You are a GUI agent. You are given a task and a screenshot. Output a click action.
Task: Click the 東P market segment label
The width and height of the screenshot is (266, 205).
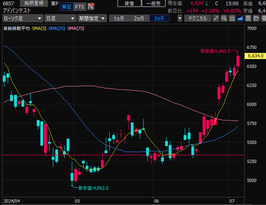tap(55, 3)
